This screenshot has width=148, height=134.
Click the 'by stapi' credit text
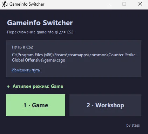pyautogui.click(x=133, y=125)
